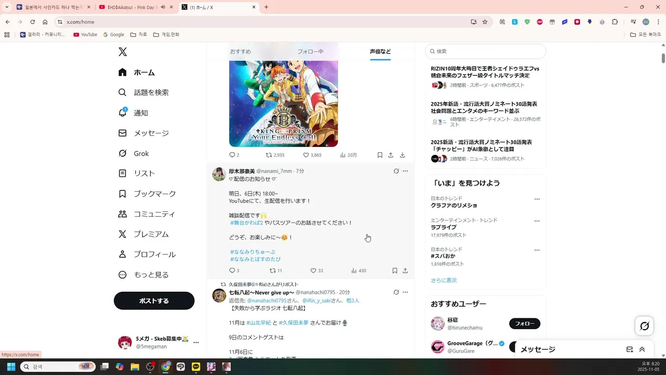
Task: Open Grok from the sidebar
Action: pos(133,154)
